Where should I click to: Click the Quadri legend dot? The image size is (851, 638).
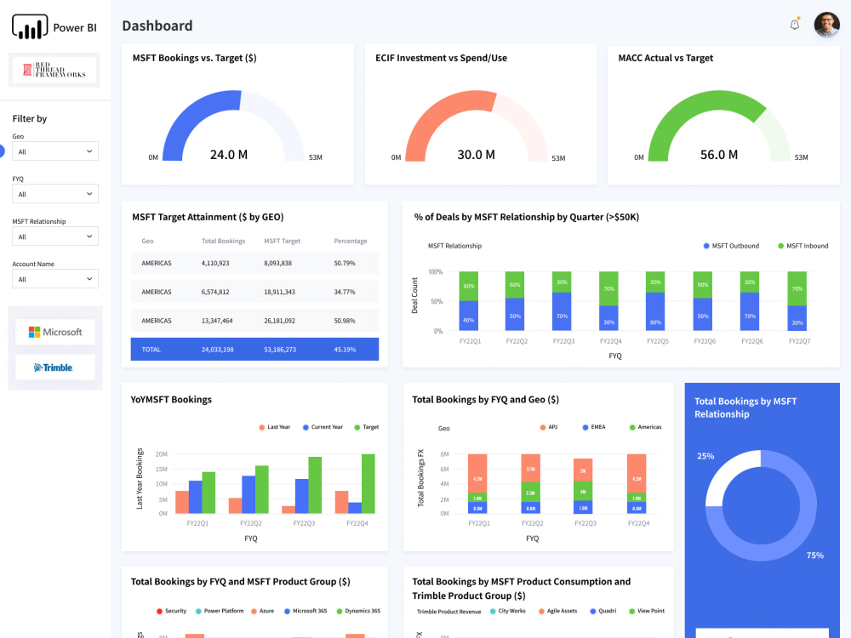tap(592, 611)
